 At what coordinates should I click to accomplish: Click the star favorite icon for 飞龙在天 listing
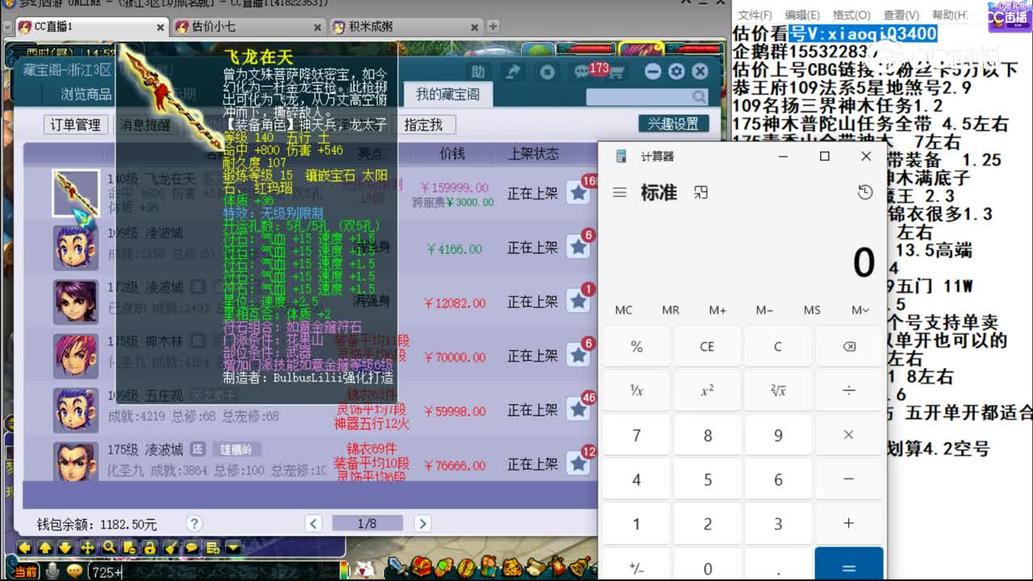[x=578, y=194]
